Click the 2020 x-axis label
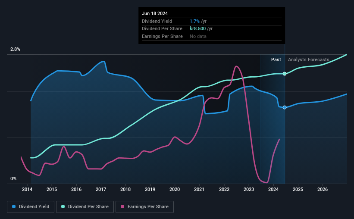This screenshot has width=354, height=219. [x=175, y=189]
